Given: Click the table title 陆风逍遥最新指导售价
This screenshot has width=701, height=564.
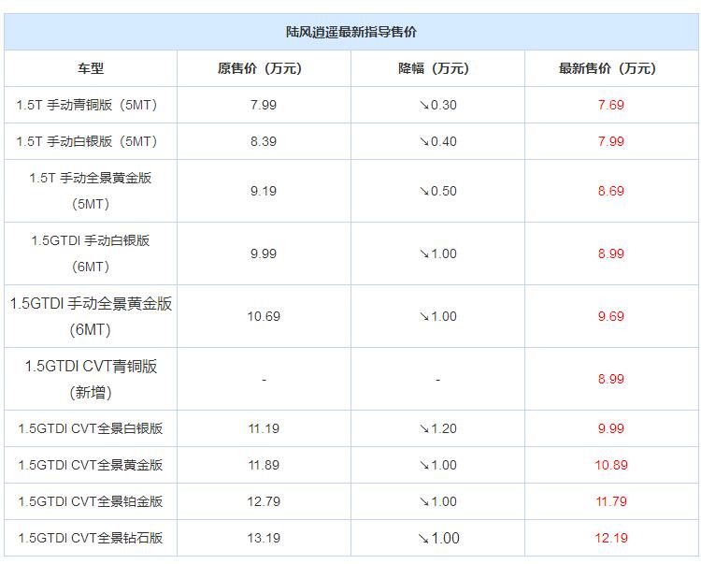Looking at the screenshot, I should coord(350,32).
